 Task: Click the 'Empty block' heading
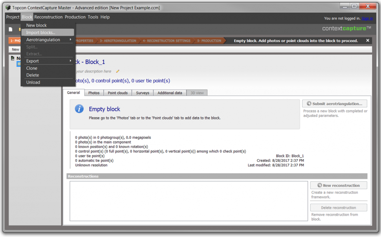pos(104,109)
